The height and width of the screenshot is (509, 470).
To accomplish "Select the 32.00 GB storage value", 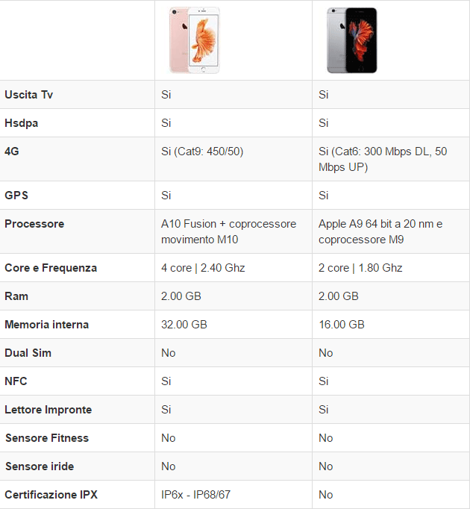I will [184, 325].
